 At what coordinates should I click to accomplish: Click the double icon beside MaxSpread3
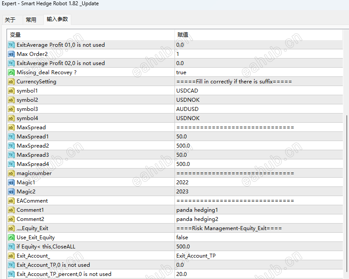11,155
